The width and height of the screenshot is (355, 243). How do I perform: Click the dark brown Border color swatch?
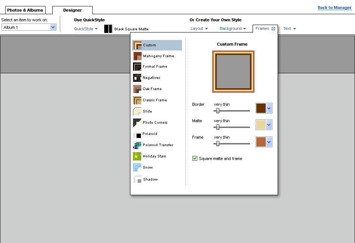click(x=261, y=108)
